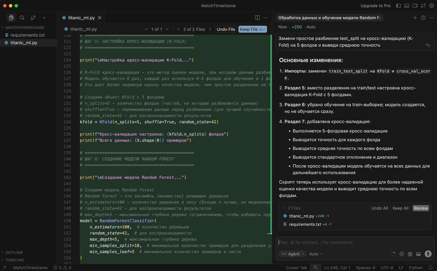Screen dimensions: 437x271
Task: Start a new chat with the plus icon
Action: 415,18
